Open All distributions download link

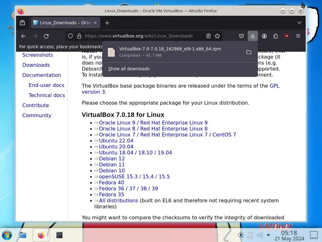119,200
